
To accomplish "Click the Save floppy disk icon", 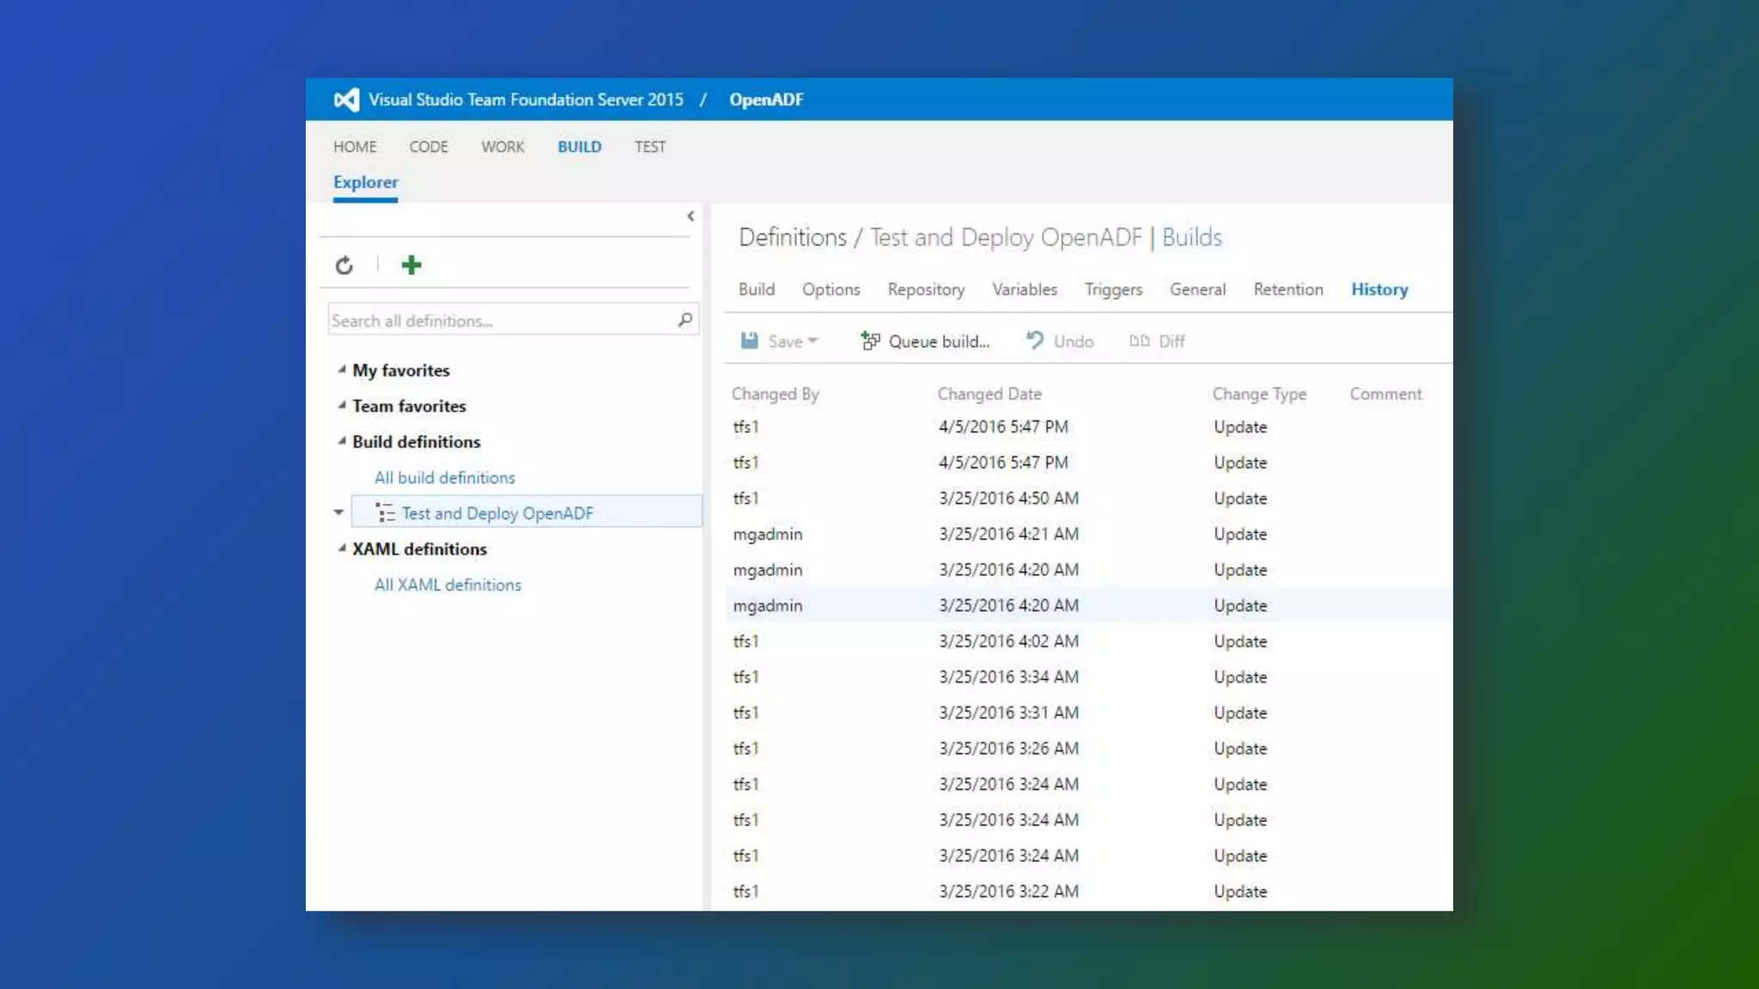I will [750, 341].
